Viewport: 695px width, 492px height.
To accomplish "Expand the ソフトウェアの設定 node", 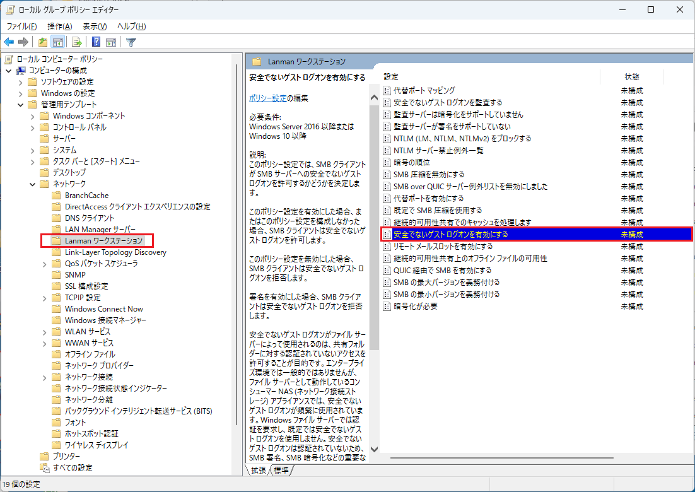I will 20,82.
